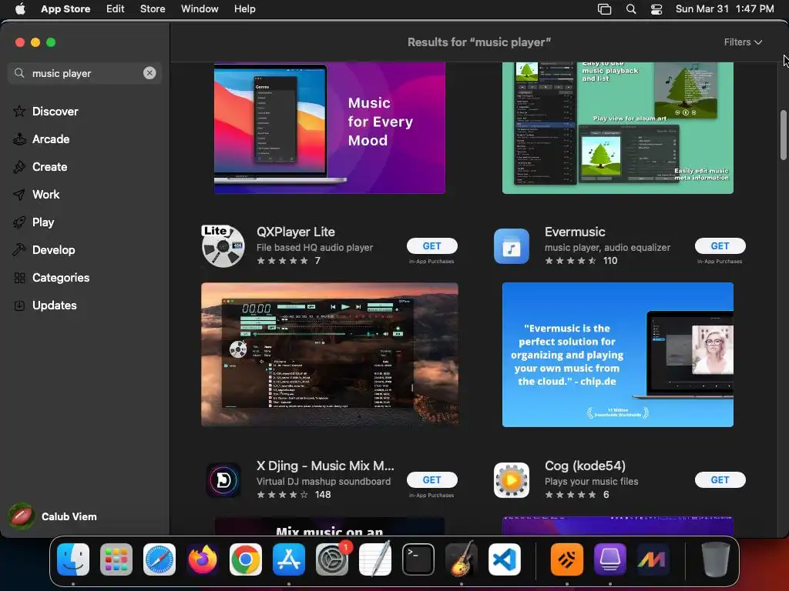
Task: Open the Edit menu
Action: click(x=116, y=9)
